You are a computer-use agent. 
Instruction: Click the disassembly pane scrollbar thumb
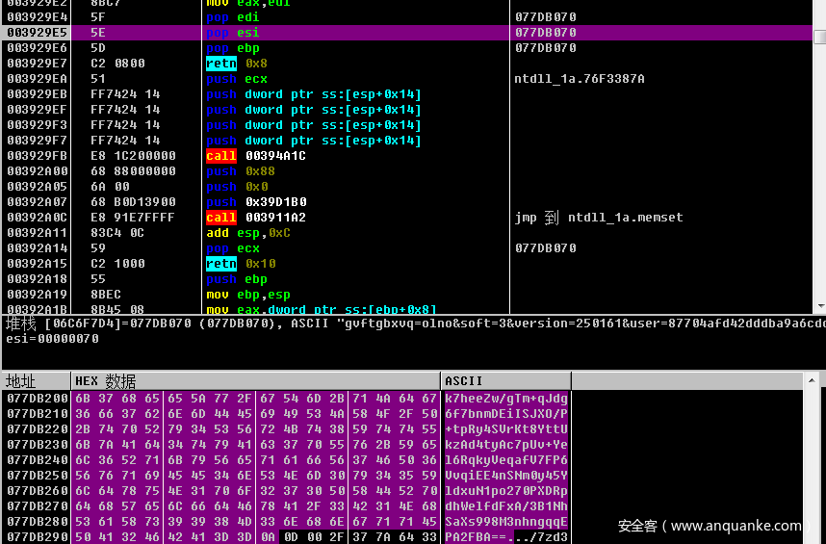[x=818, y=38]
